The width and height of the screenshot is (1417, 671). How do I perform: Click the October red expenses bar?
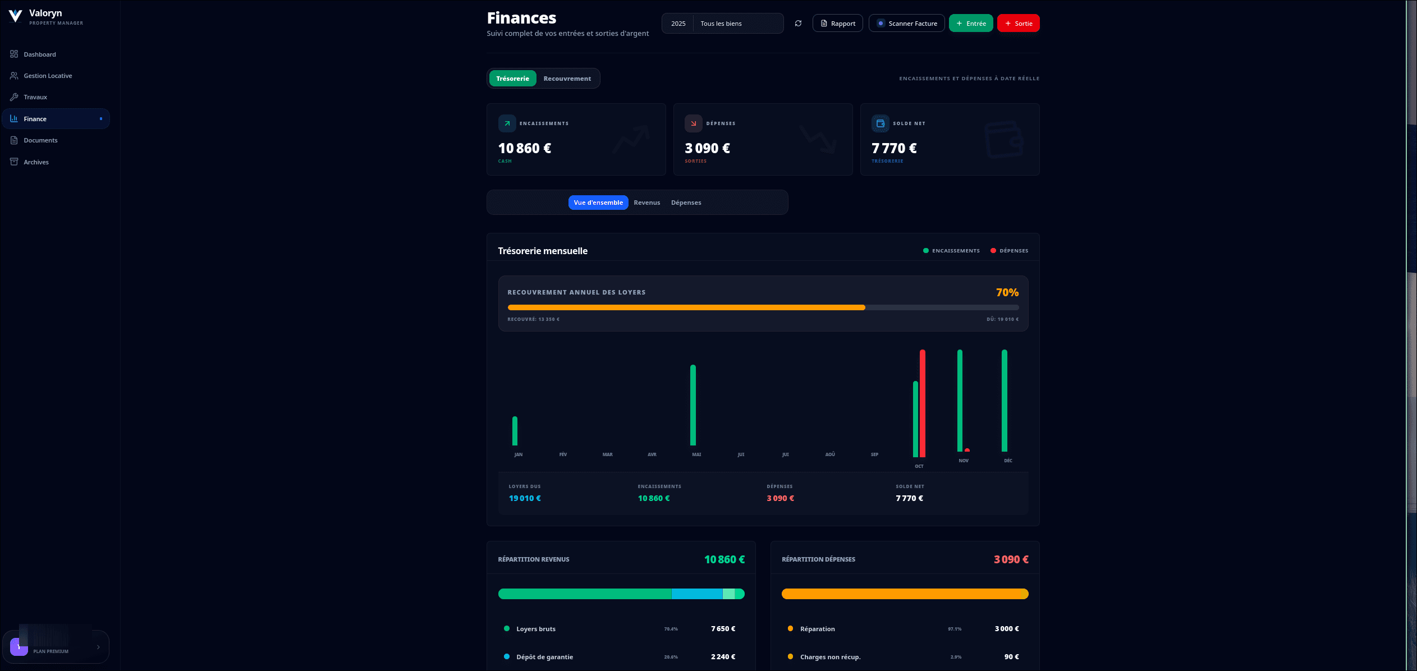(923, 403)
